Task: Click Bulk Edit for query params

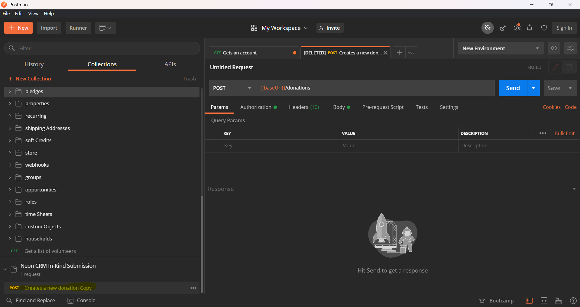Action: 565,133
